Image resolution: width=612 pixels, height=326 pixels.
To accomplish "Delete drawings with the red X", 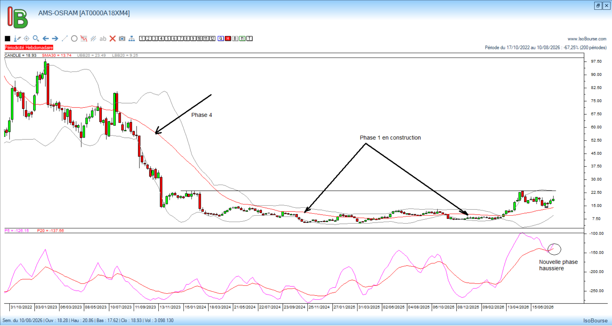I will point(113,39).
